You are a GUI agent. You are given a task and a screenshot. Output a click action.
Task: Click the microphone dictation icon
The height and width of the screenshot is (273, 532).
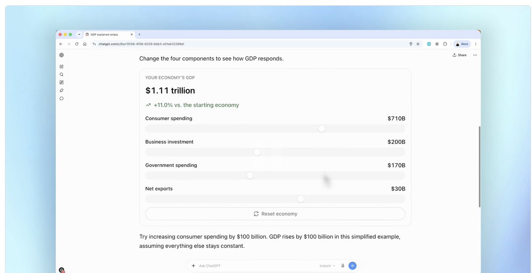pyautogui.click(x=343, y=266)
